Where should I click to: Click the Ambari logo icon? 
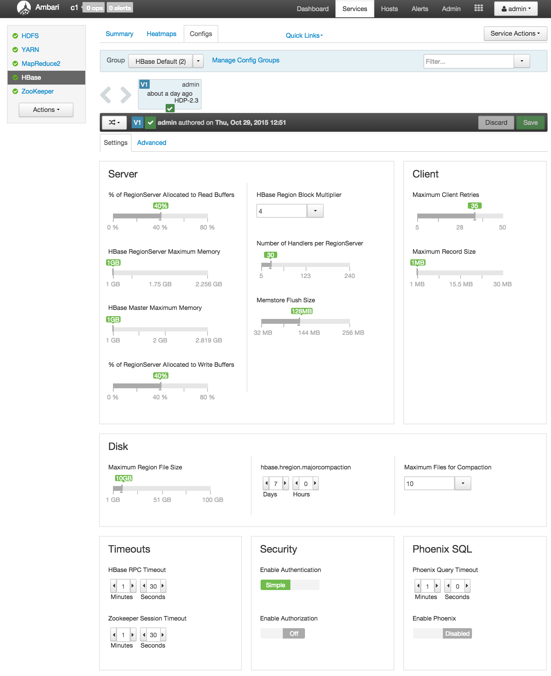(24, 8)
